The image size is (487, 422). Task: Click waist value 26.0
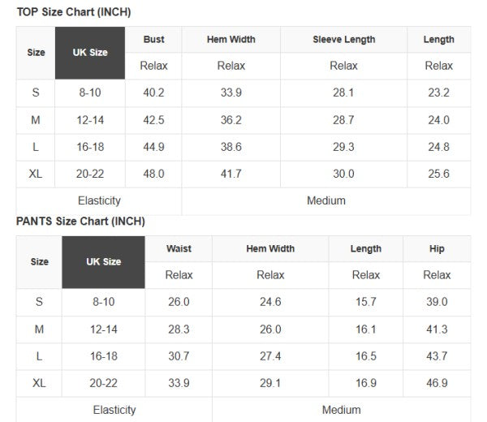click(179, 302)
